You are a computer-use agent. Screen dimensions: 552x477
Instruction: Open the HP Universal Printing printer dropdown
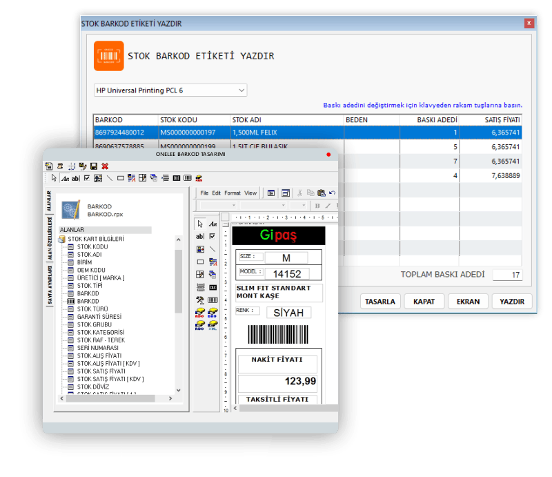pyautogui.click(x=170, y=90)
